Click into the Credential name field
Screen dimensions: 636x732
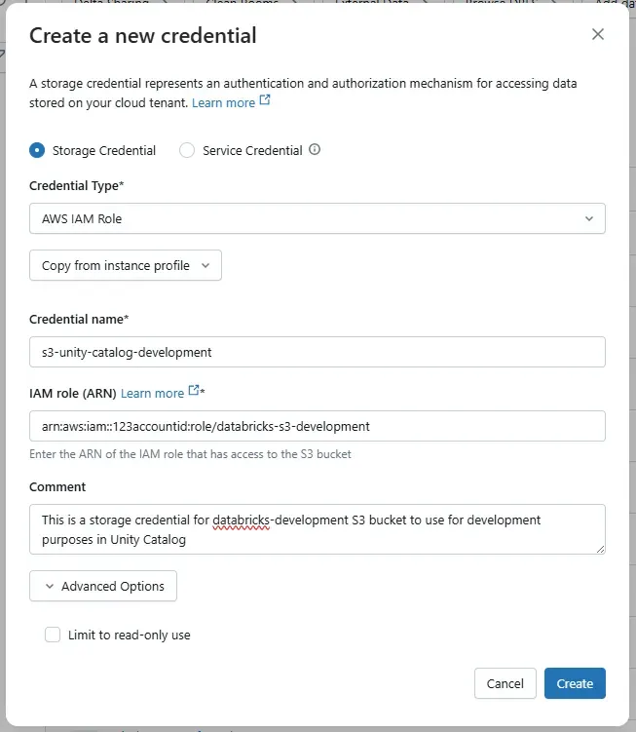317,352
